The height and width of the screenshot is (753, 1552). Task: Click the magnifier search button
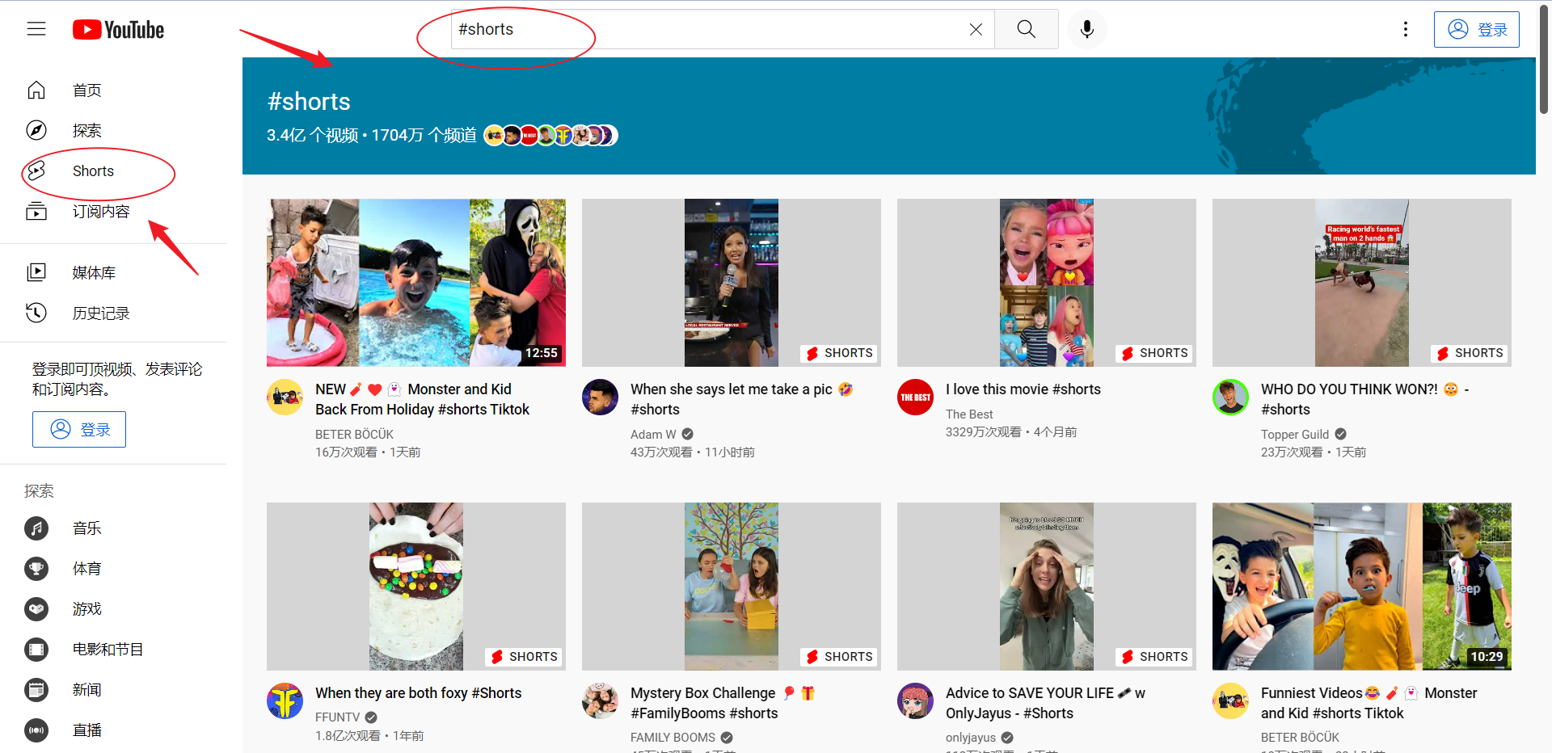point(1026,29)
